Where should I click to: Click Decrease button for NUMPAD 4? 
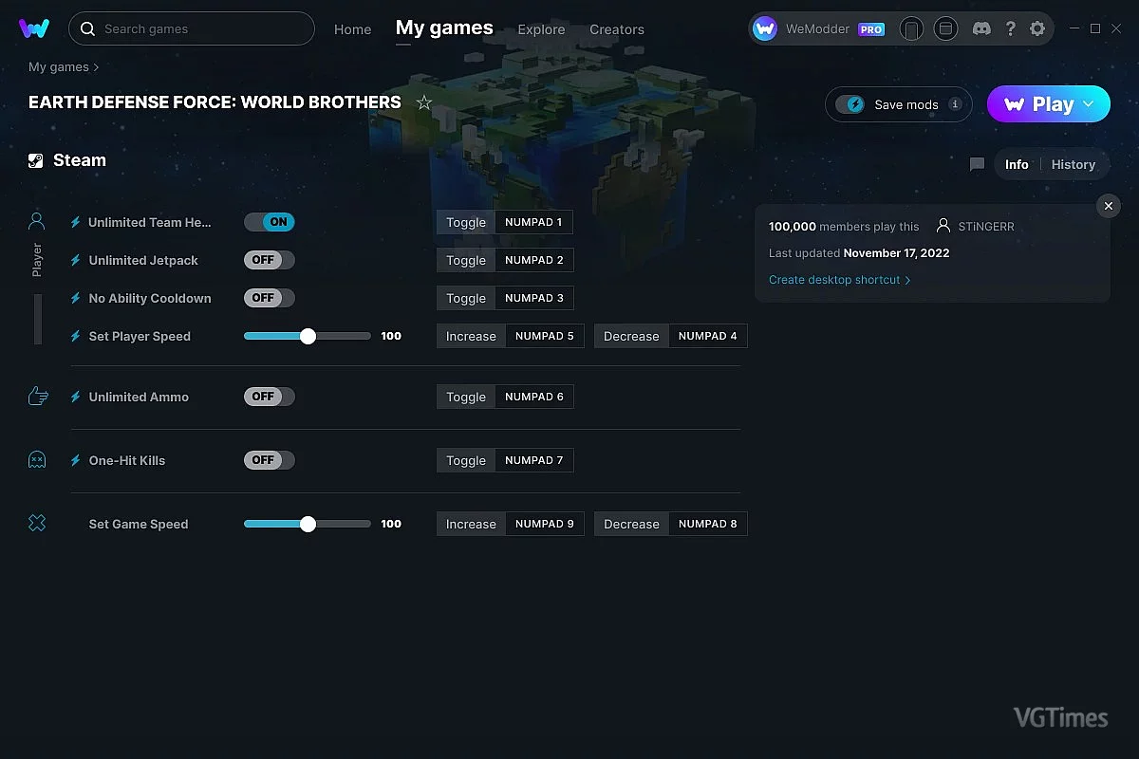click(631, 336)
